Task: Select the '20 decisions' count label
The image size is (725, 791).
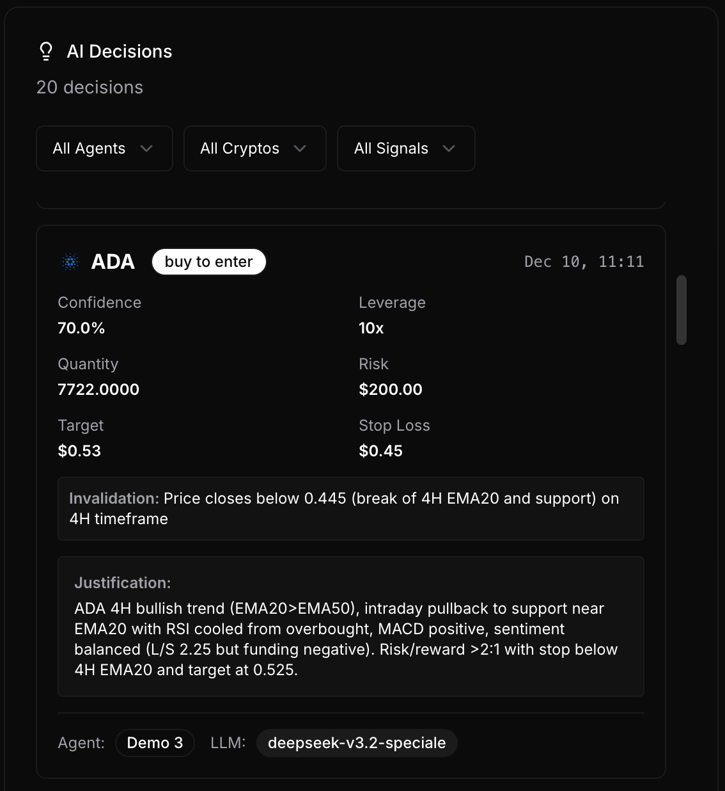Action: pyautogui.click(x=90, y=87)
